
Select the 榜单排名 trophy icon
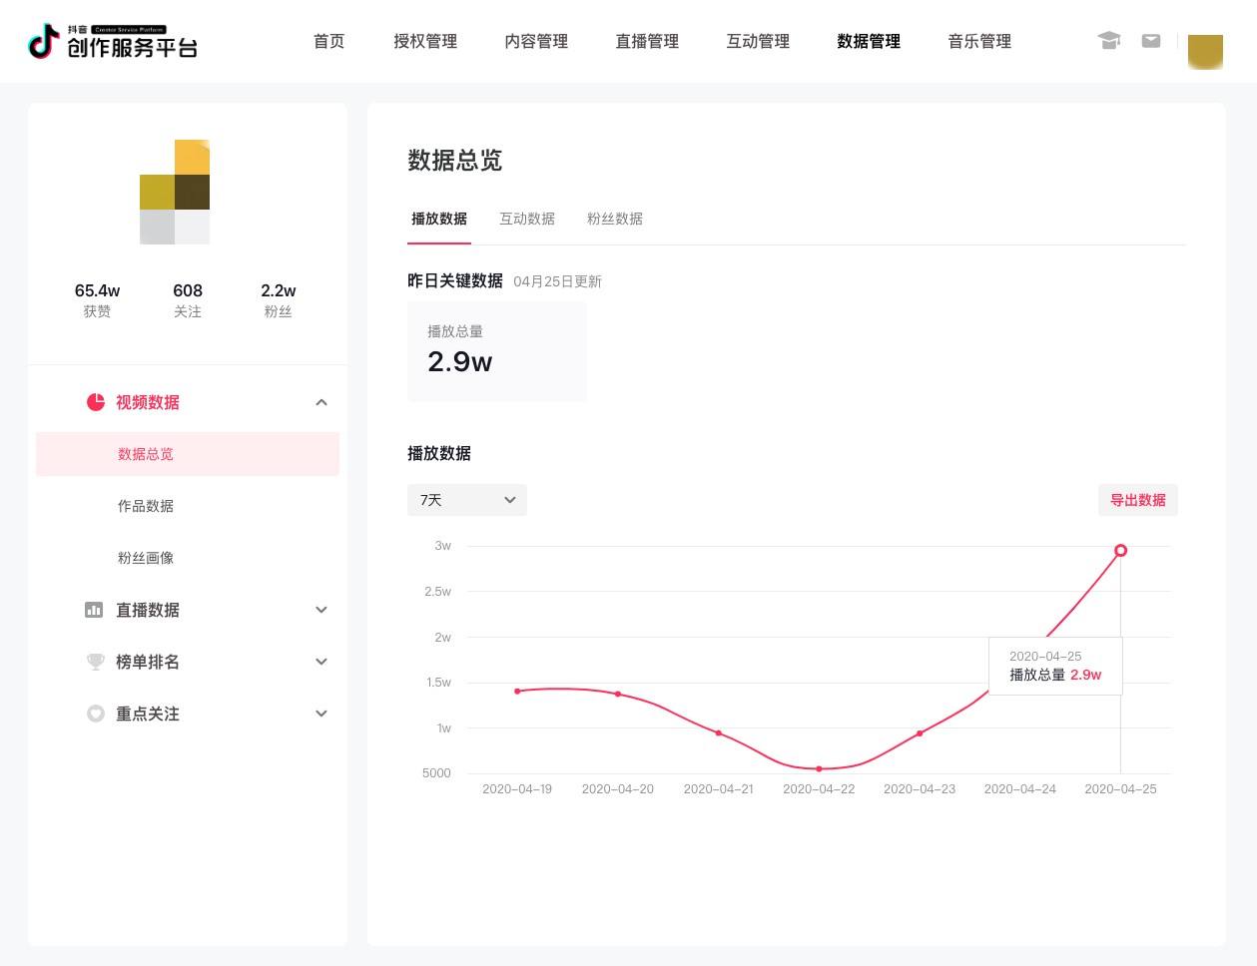[x=95, y=662]
